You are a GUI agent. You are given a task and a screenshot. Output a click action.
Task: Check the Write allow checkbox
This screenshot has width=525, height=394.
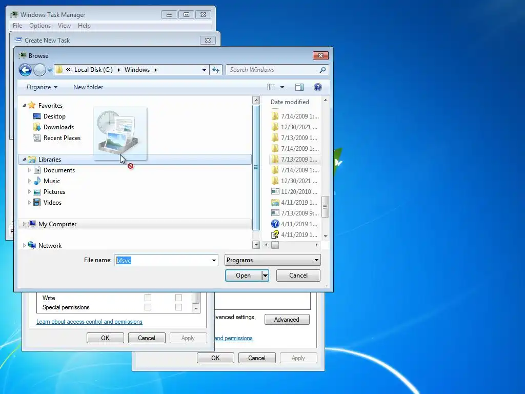click(x=148, y=298)
